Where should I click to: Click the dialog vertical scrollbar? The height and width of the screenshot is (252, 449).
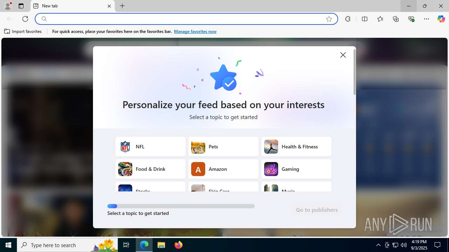[x=355, y=72]
